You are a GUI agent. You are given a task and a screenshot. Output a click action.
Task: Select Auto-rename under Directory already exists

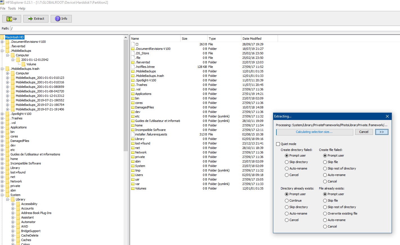pyautogui.click(x=287, y=213)
